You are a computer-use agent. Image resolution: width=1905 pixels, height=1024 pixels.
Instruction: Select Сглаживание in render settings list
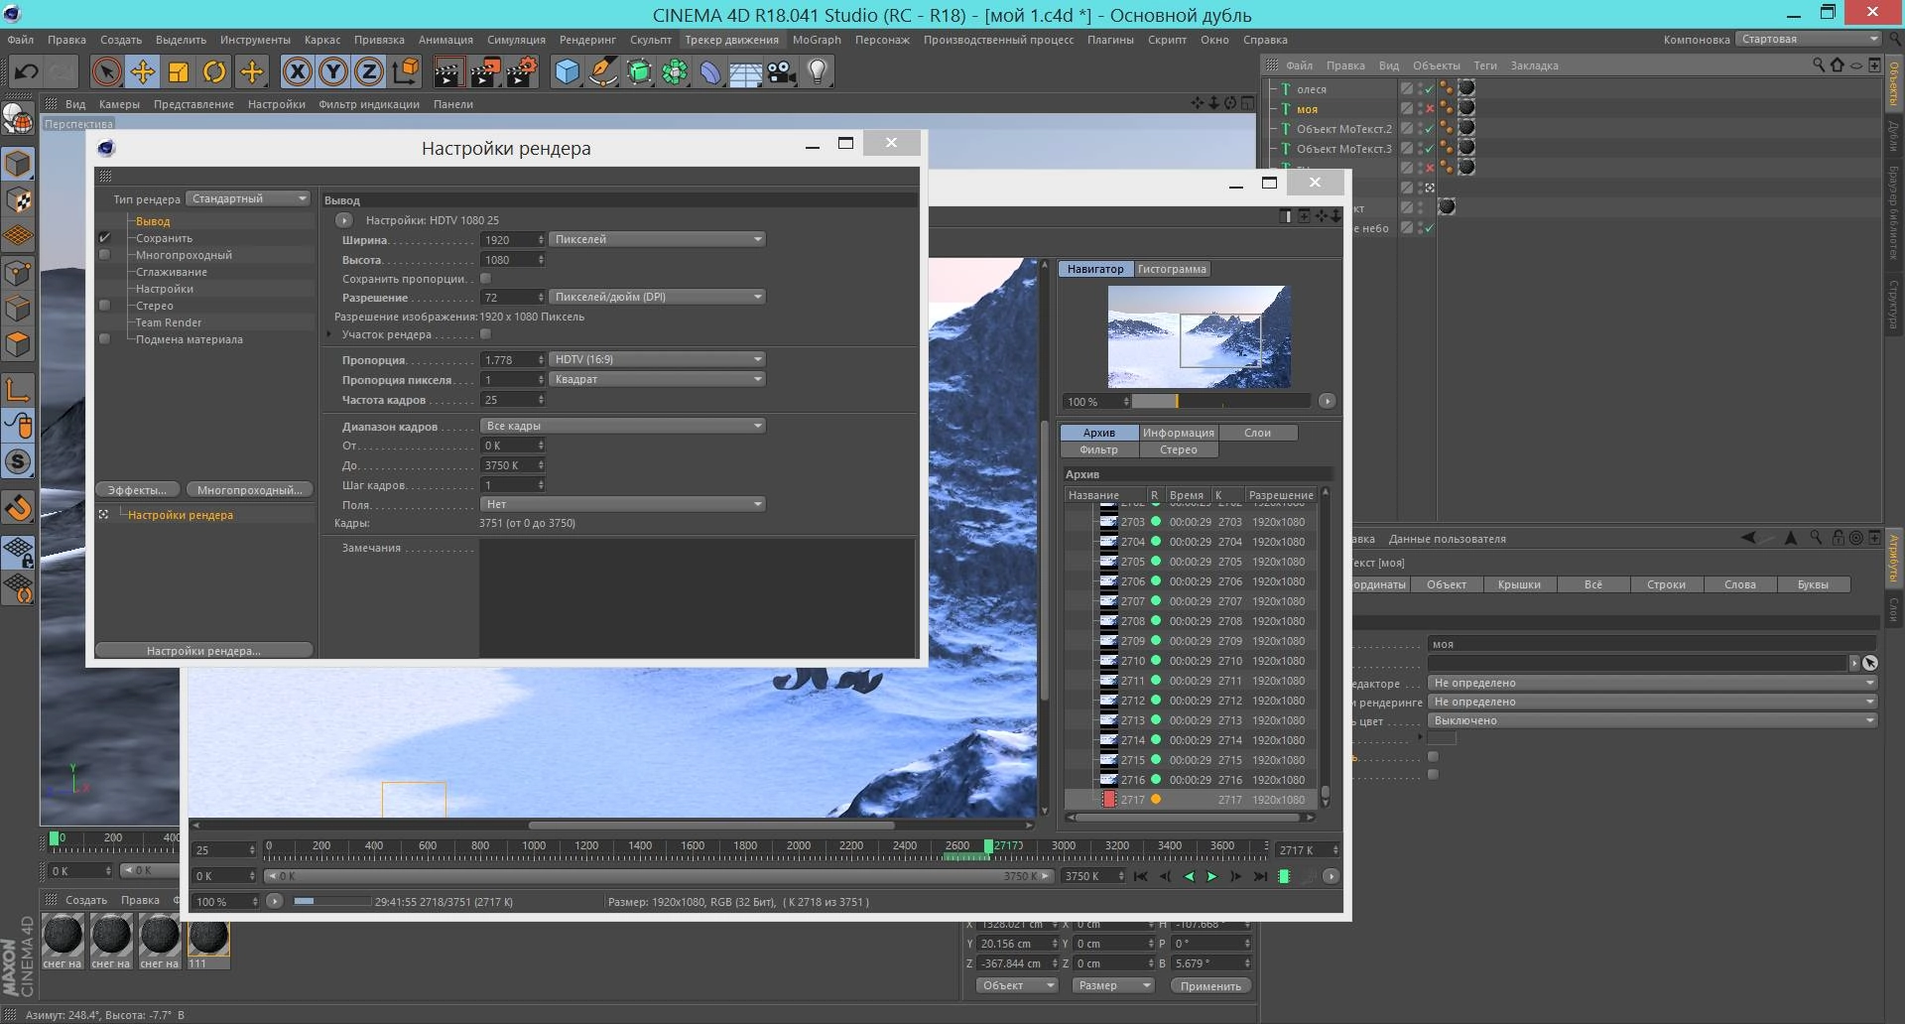(172, 272)
